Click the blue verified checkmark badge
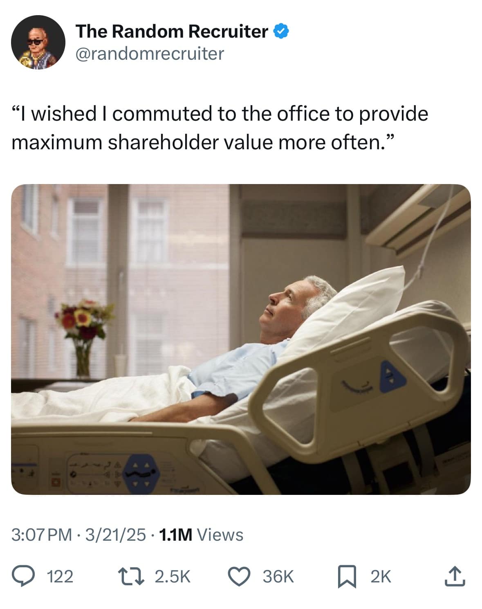The height and width of the screenshot is (609, 482). tap(282, 31)
